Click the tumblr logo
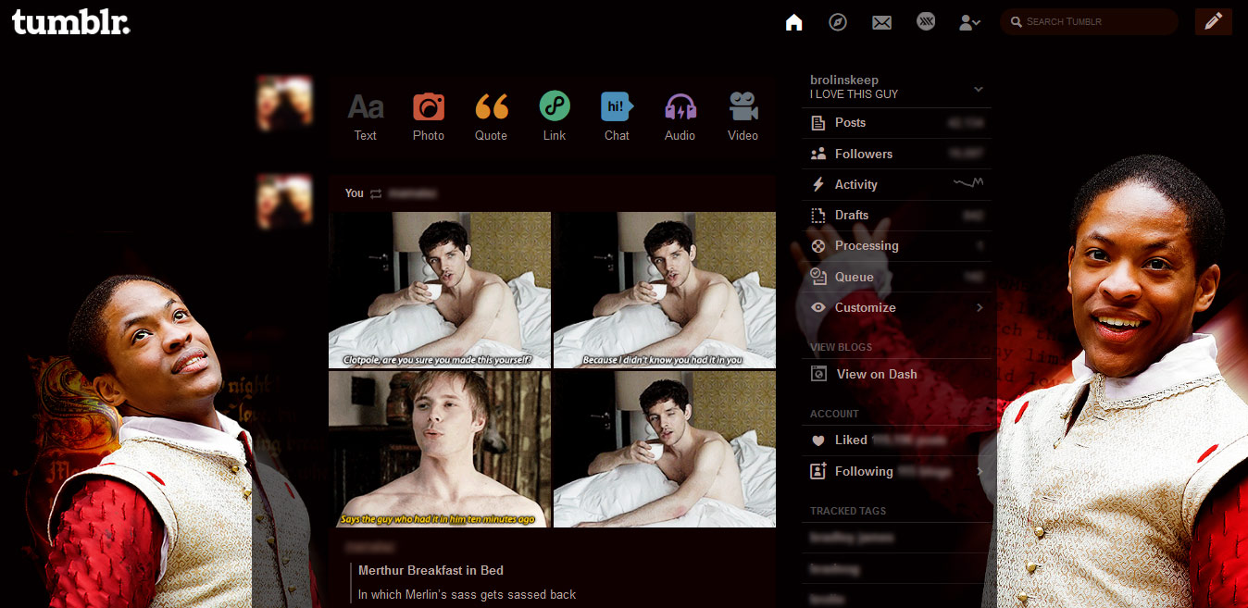 coord(70,22)
